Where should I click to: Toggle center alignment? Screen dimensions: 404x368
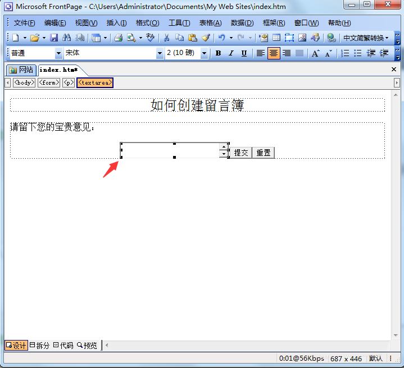point(274,53)
